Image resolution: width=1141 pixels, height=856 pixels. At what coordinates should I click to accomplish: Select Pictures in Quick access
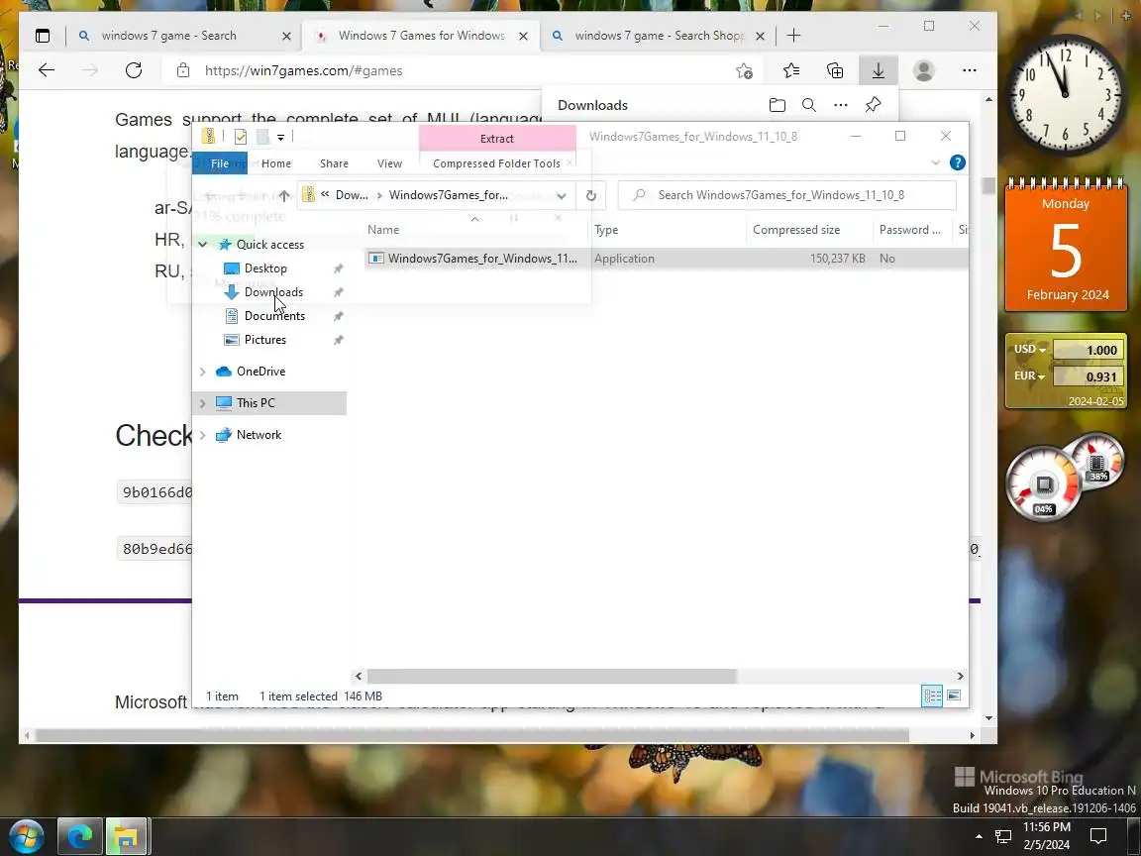point(264,340)
